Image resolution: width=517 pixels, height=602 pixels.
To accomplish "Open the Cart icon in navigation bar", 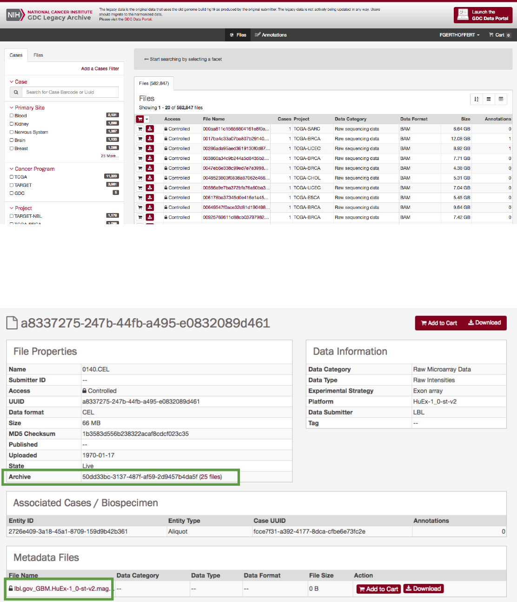I will click(500, 35).
